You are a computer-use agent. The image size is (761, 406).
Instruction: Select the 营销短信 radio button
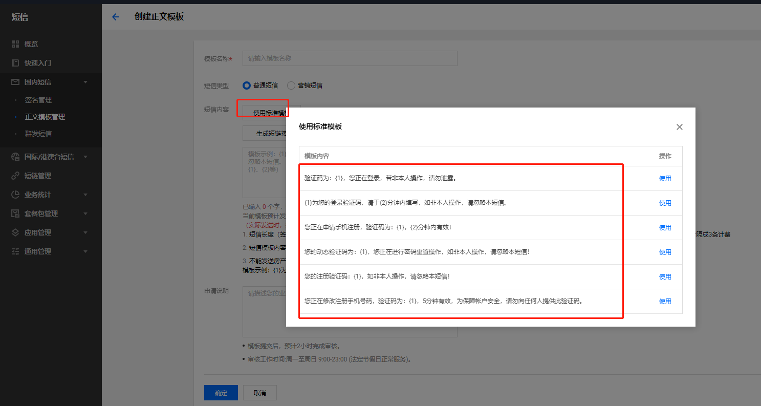291,86
